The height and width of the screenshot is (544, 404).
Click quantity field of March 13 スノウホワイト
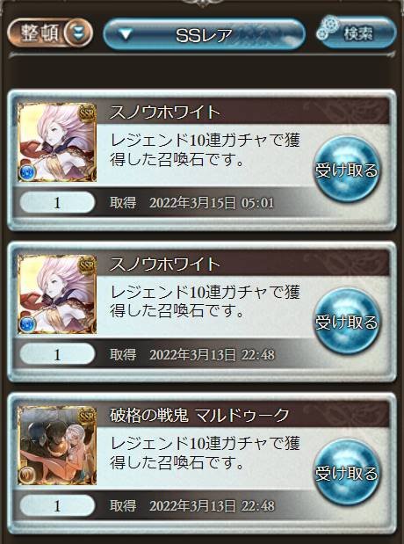(57, 354)
